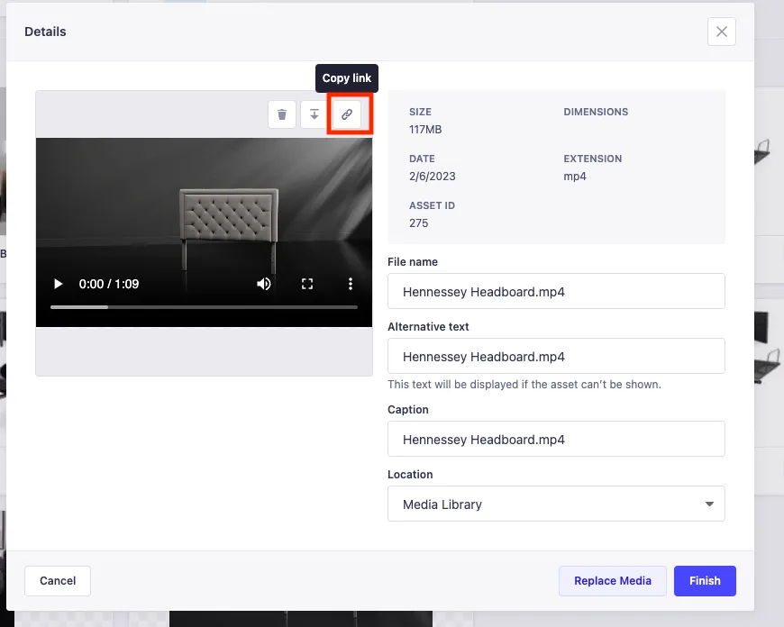Toggle audio using the volume control

coord(264,283)
